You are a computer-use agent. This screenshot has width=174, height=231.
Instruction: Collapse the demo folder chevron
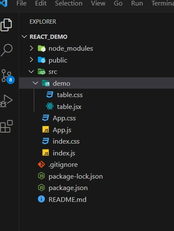point(35,83)
